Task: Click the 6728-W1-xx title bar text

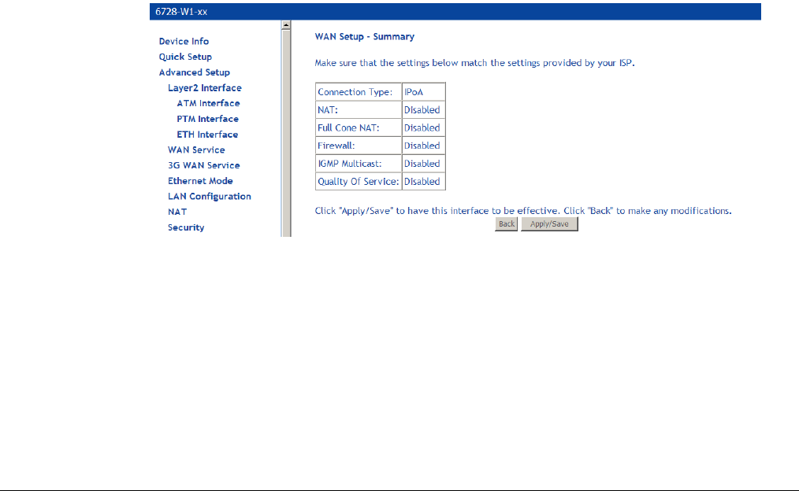Action: tap(181, 12)
